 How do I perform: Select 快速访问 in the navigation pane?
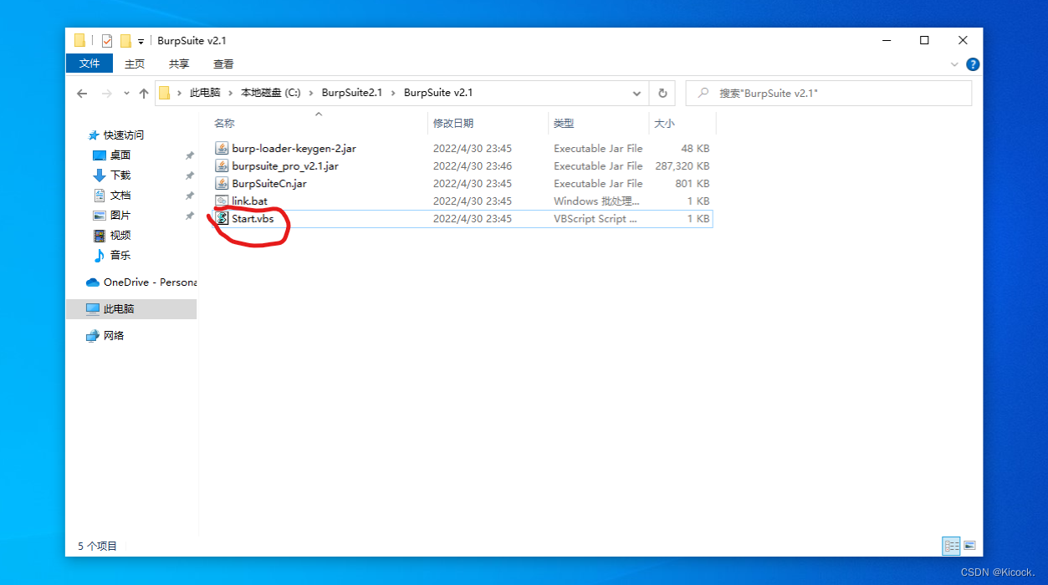(124, 135)
